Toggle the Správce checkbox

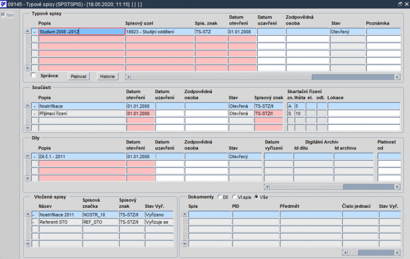click(x=33, y=75)
